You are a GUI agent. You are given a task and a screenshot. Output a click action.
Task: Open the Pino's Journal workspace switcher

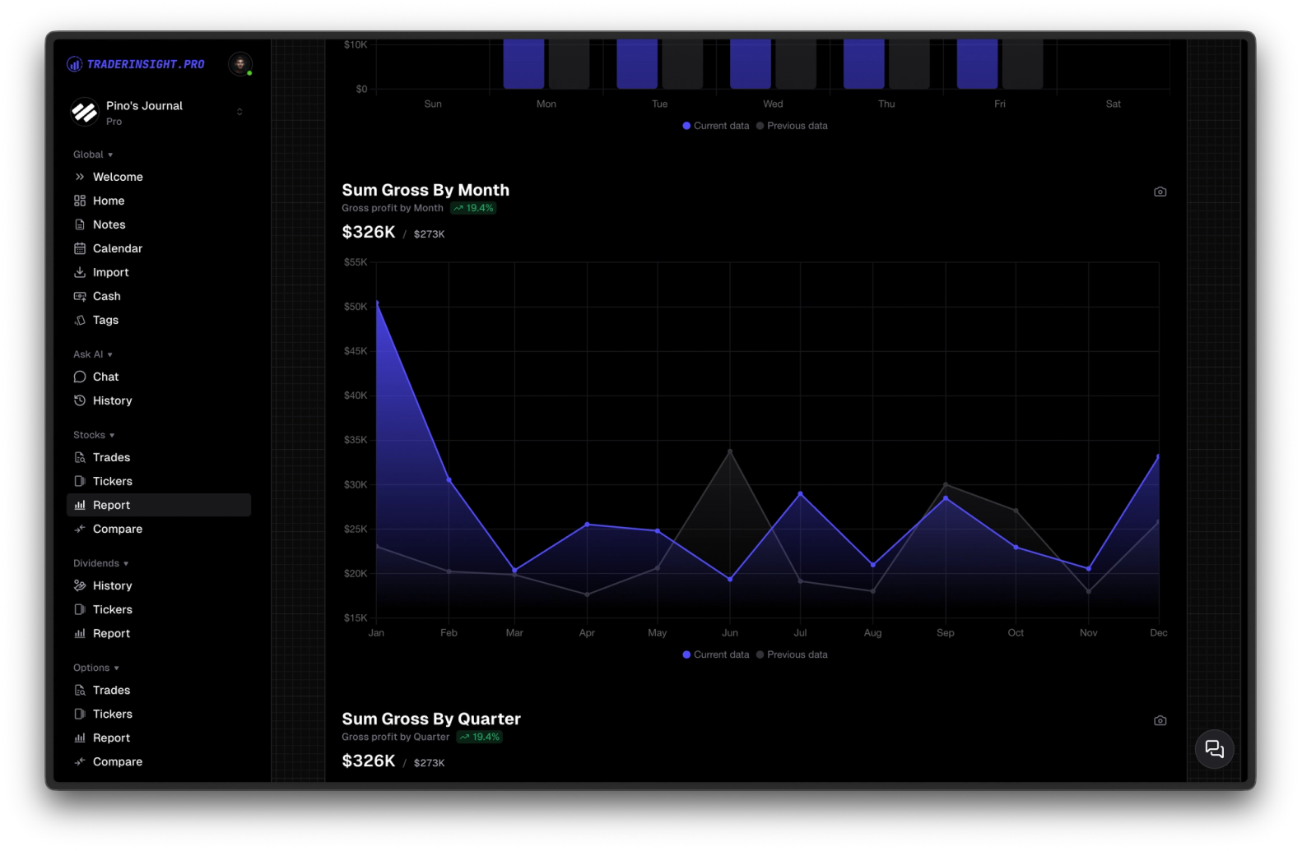(159, 112)
